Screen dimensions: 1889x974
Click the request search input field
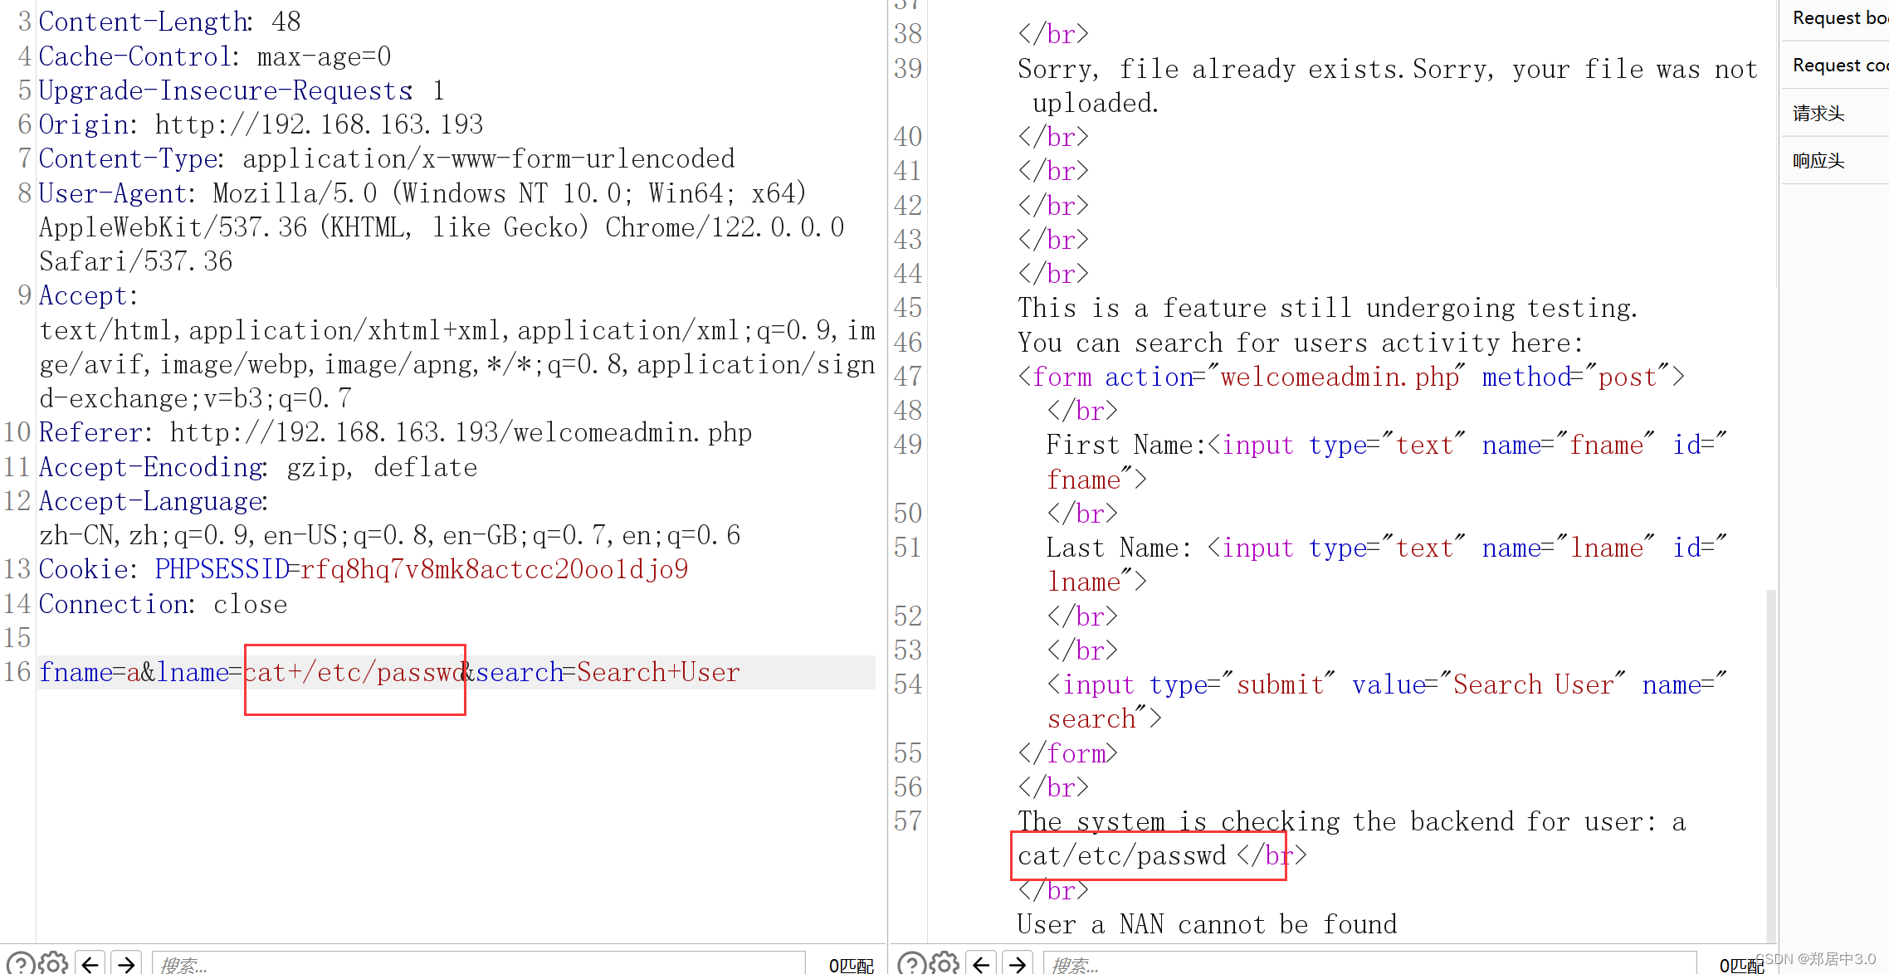coord(478,963)
